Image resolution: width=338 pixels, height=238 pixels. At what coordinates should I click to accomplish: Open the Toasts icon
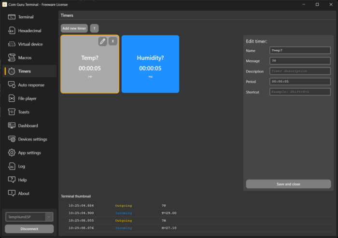(x=12, y=112)
